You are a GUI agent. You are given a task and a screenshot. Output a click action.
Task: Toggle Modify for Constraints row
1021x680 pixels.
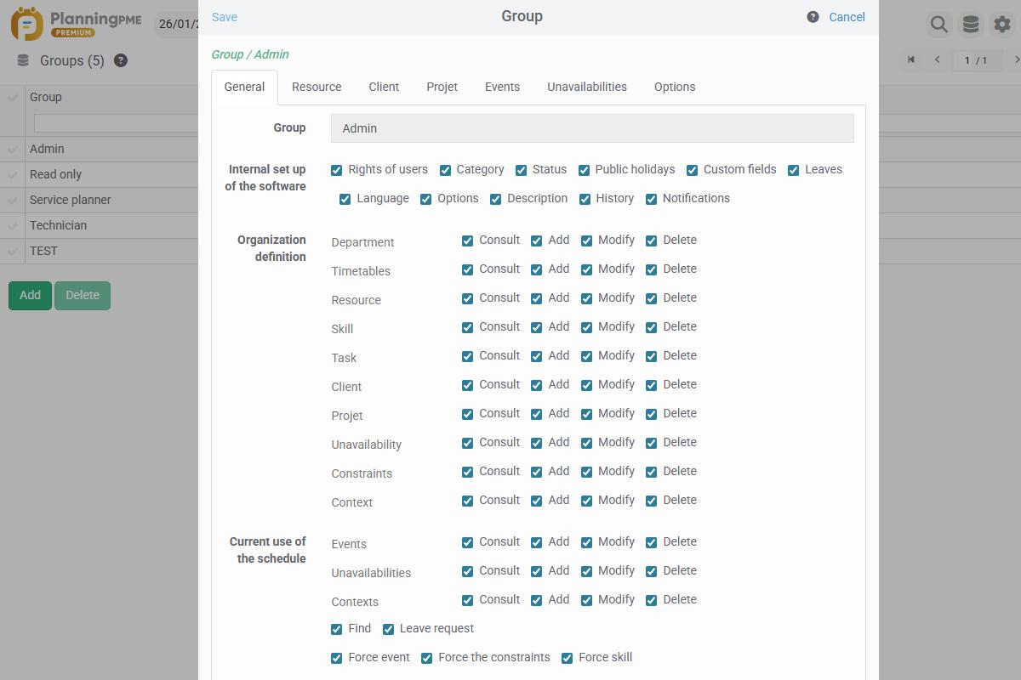pyautogui.click(x=586, y=472)
